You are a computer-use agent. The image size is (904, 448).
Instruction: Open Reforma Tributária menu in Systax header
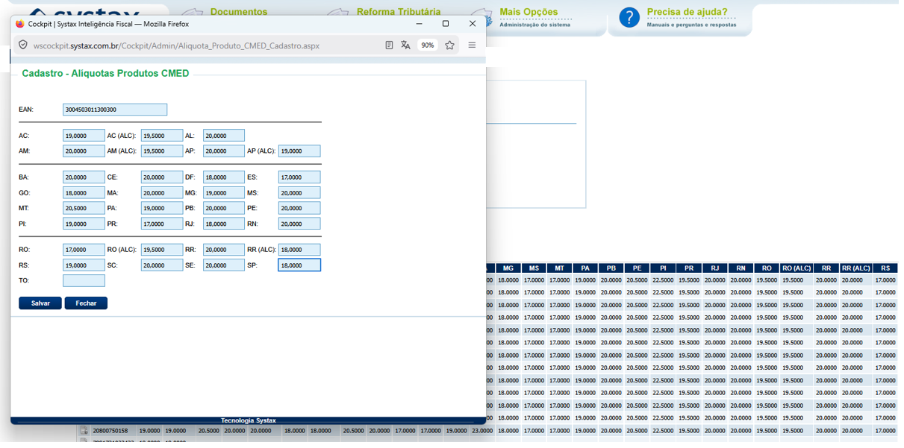click(x=399, y=12)
